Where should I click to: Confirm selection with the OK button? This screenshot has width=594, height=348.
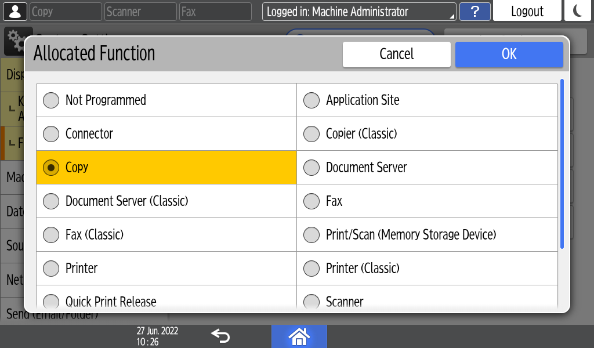[x=509, y=54]
